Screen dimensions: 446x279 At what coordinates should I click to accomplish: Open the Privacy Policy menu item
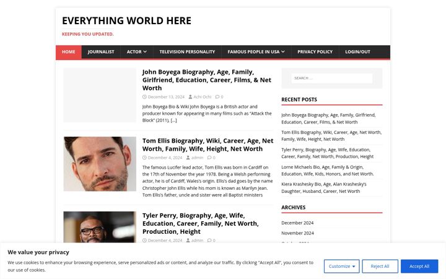coord(315,52)
